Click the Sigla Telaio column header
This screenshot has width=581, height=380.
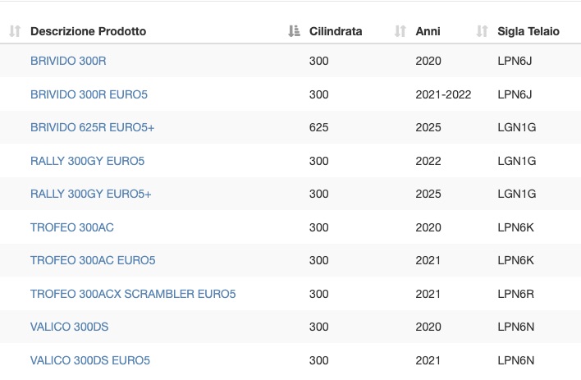pos(528,31)
